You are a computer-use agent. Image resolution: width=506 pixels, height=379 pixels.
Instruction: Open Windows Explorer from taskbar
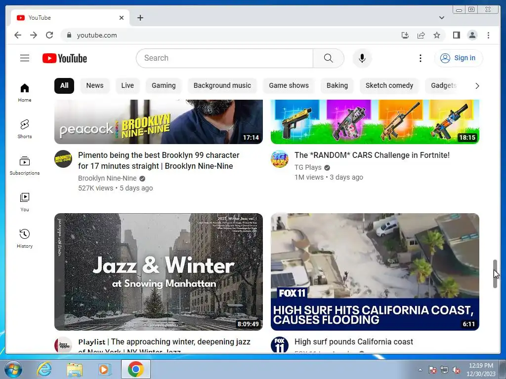pos(74,369)
